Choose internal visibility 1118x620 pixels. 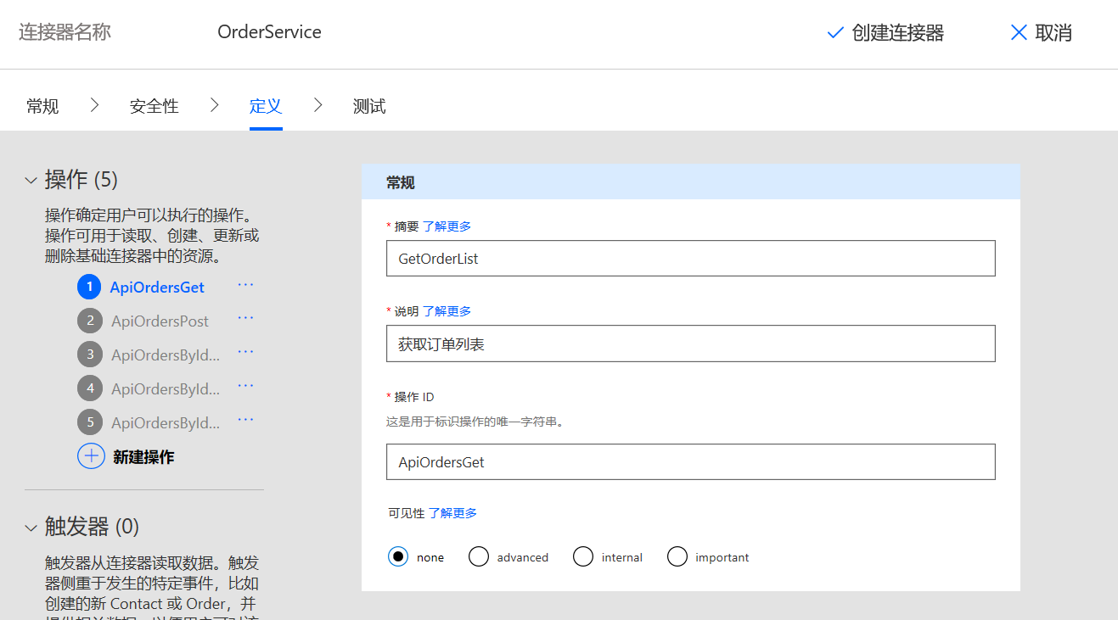coord(583,556)
